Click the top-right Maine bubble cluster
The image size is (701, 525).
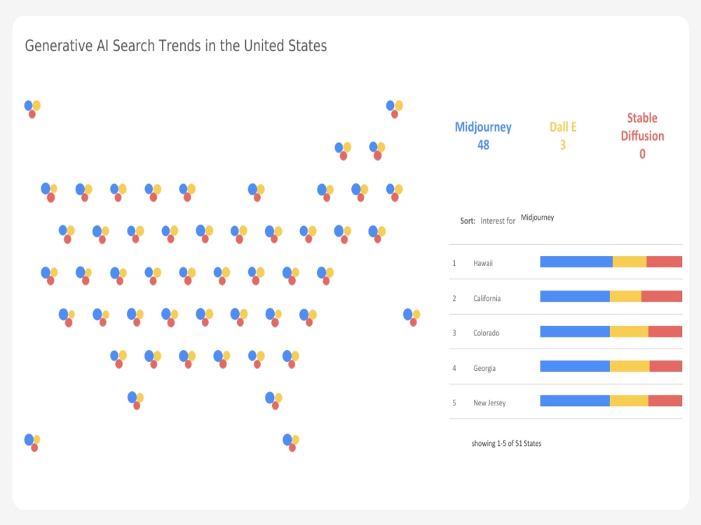(394, 109)
